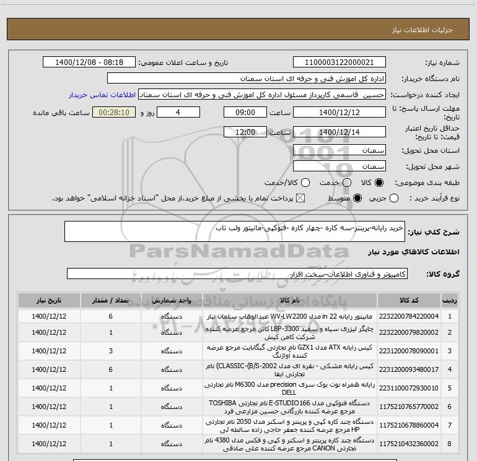
Task: Click product code 2231200093480017
Action: [409, 369]
